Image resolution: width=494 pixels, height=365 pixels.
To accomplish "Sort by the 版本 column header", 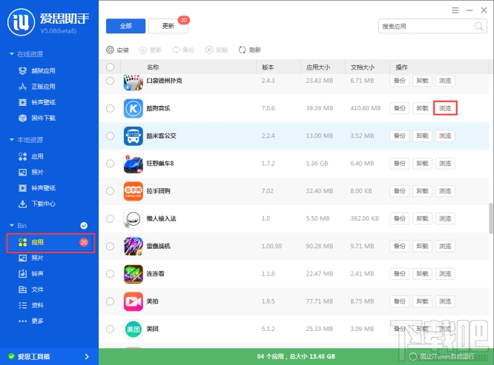I will click(268, 67).
